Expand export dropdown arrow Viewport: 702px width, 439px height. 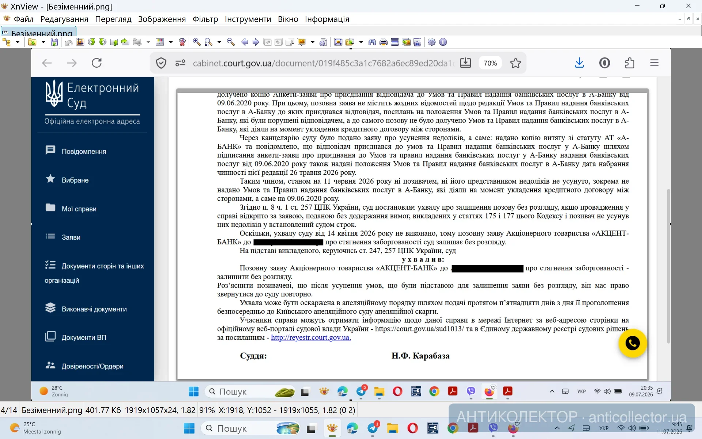[361, 42]
